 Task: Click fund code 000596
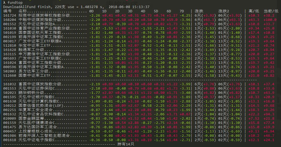pyautogui.click(x=10, y=67)
